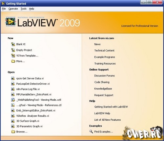Open _WebPublishingTool - Viewing Mode.xctl
This screenshot has height=141, width=164.
39,100
